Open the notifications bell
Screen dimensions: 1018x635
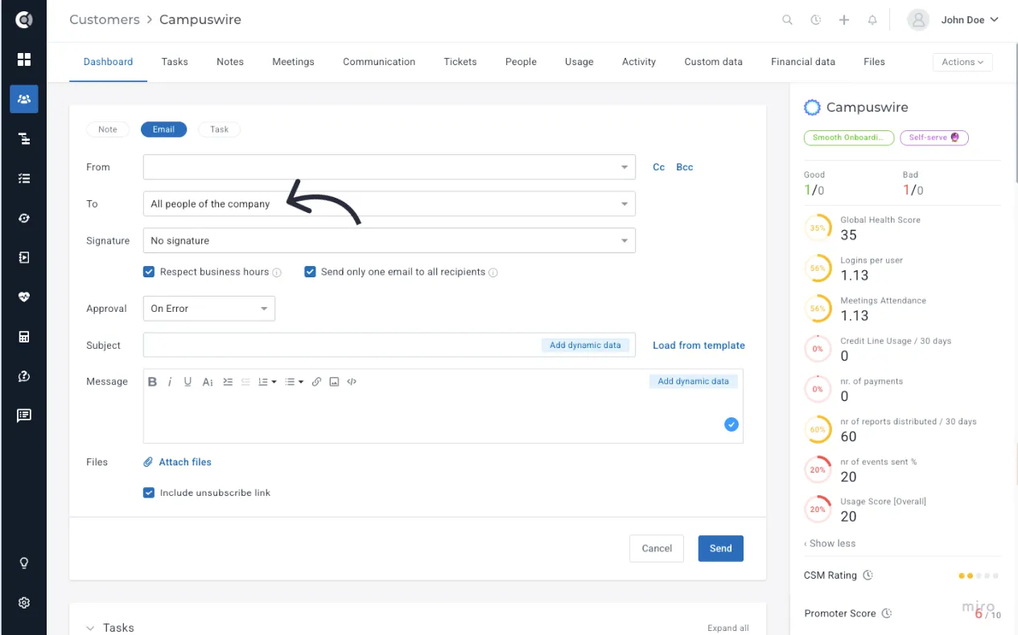(872, 20)
